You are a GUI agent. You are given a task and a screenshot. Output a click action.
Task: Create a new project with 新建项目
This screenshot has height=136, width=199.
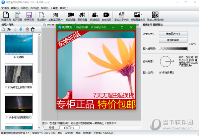[6, 16]
